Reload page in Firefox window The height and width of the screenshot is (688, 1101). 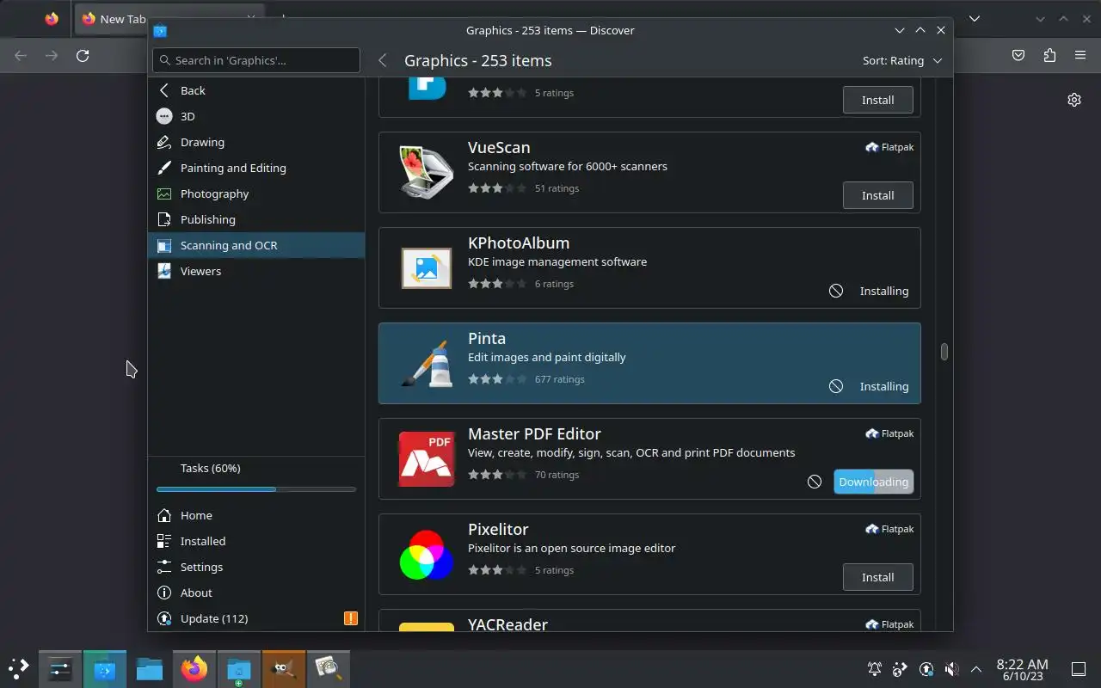[x=83, y=55]
